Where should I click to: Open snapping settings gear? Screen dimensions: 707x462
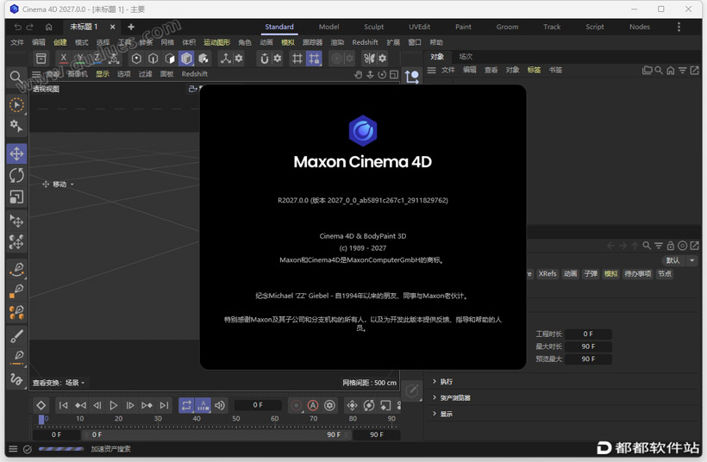point(278,58)
